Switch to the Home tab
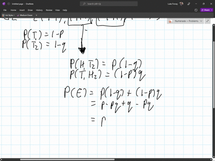The width and height of the screenshot is (215, 161). click(13, 10)
